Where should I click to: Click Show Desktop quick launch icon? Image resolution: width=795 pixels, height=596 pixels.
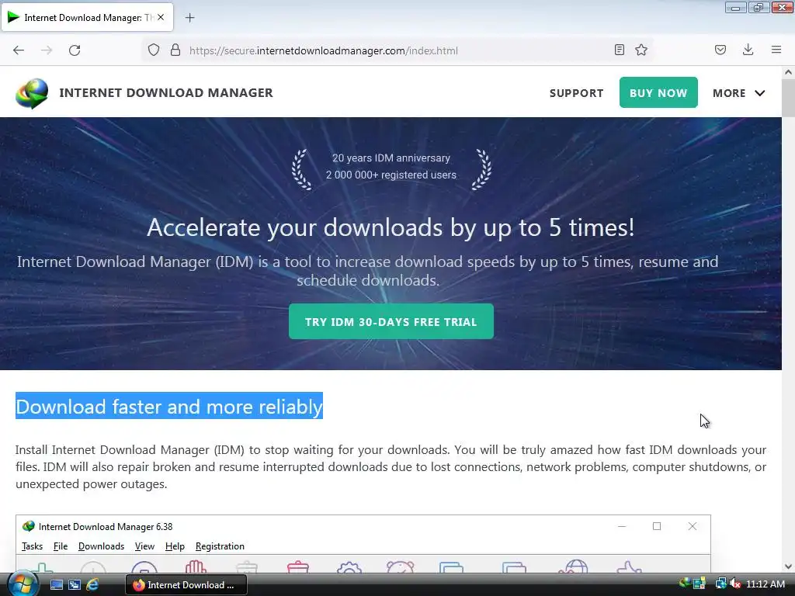coord(57,585)
